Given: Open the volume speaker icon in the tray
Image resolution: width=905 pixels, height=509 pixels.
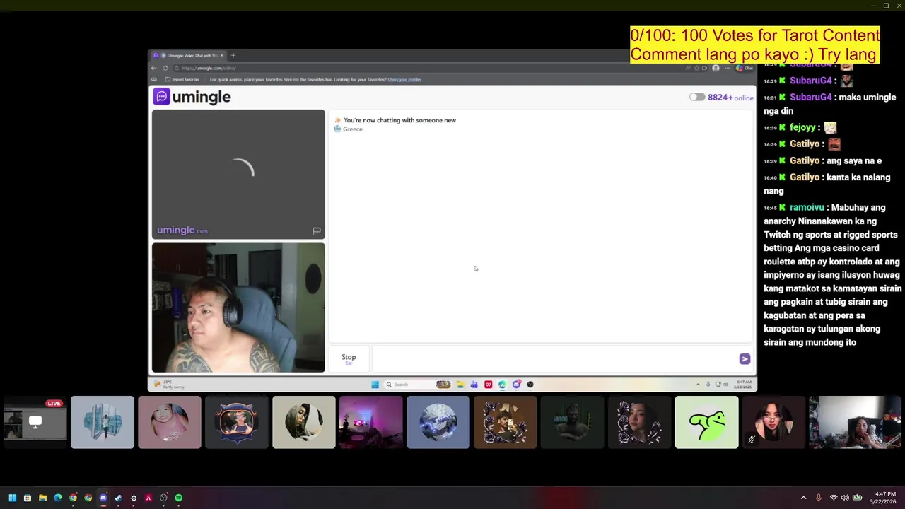Looking at the screenshot, I should 845,498.
